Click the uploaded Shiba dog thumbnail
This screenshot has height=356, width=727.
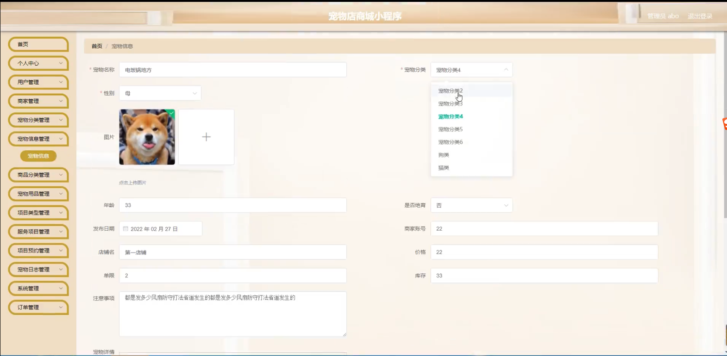coord(147,137)
